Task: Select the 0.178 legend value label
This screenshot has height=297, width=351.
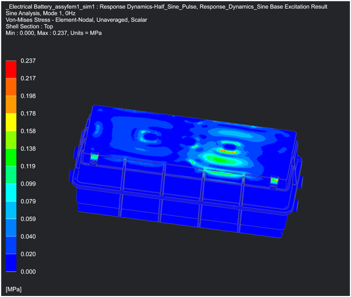Action: point(28,114)
